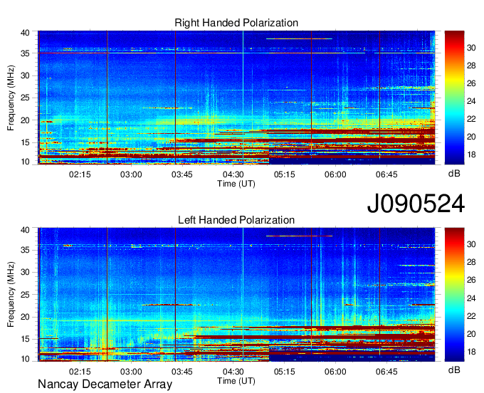Click 22 dB value on top color bar
The image size is (484, 393).
point(471,119)
